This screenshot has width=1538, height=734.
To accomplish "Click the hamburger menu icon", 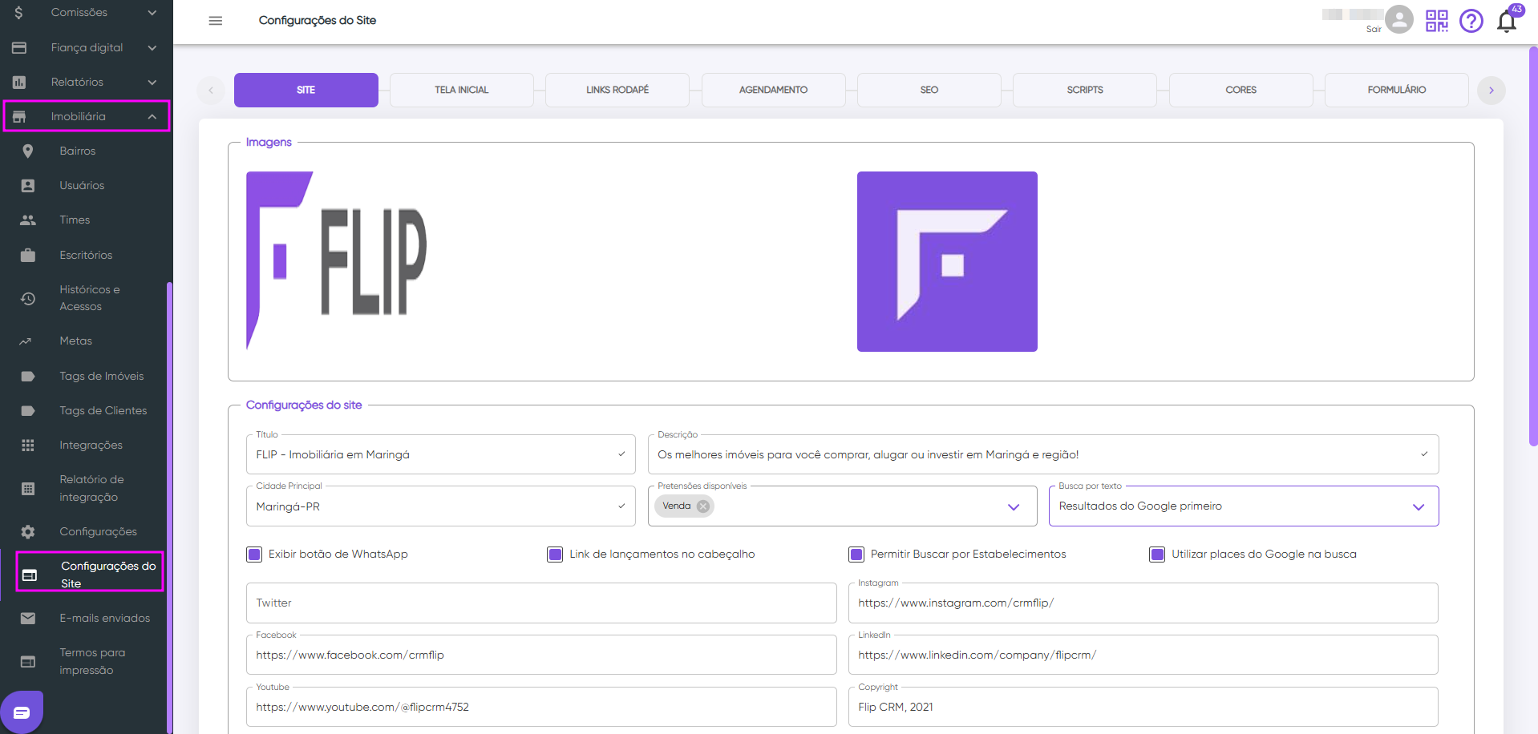I will click(215, 21).
